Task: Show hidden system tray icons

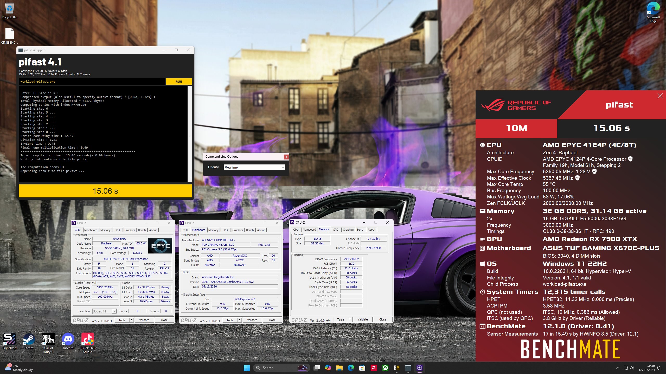Action: (617, 368)
